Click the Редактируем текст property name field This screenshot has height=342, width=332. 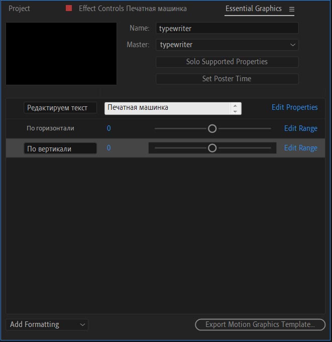coord(60,108)
